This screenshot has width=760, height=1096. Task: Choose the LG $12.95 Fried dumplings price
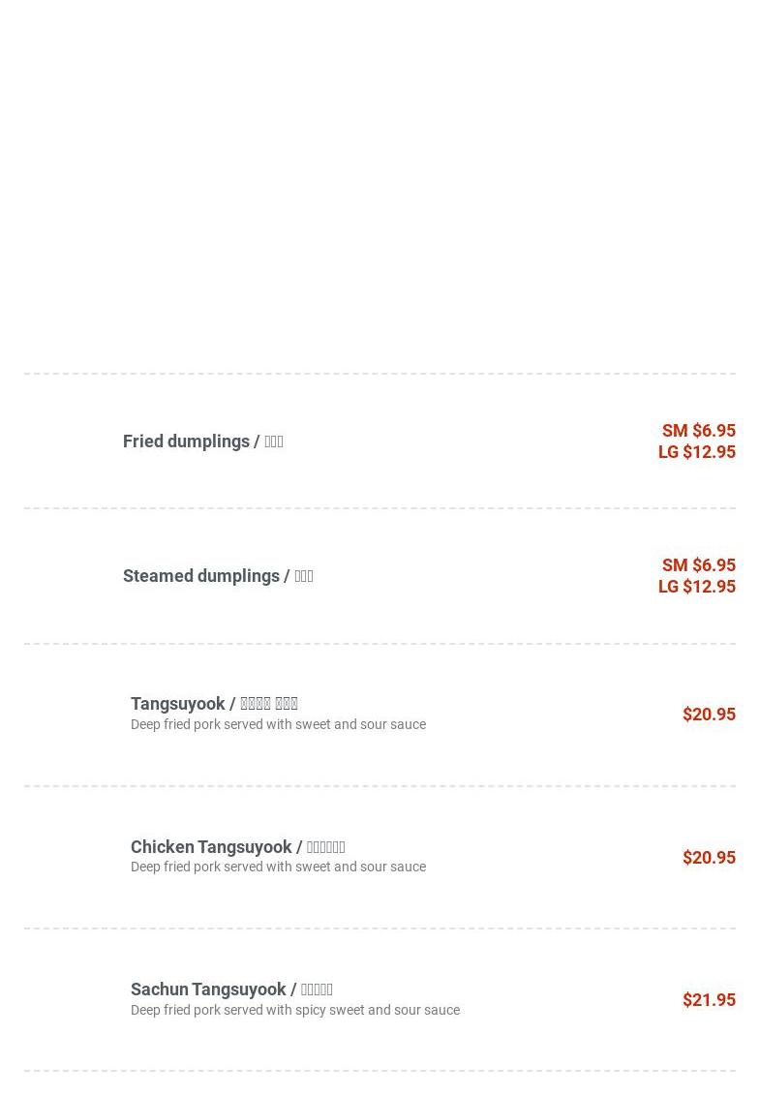tap(696, 452)
